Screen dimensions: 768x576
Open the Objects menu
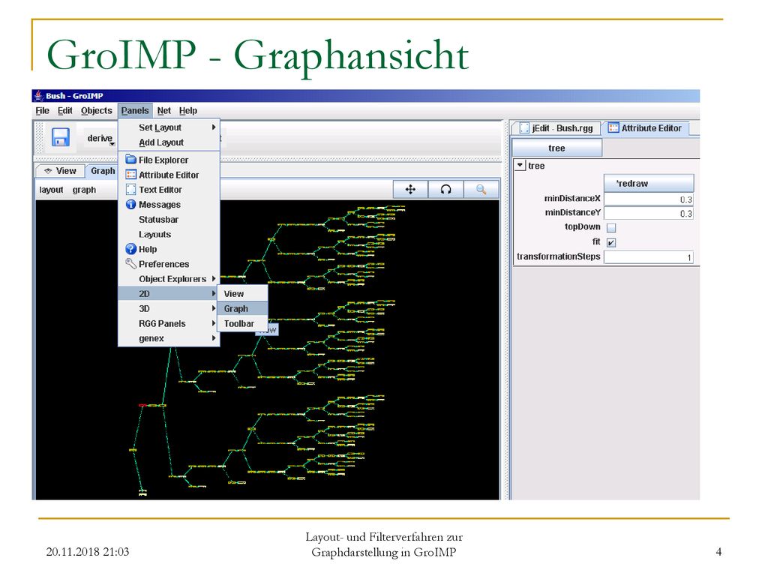pyautogui.click(x=97, y=111)
